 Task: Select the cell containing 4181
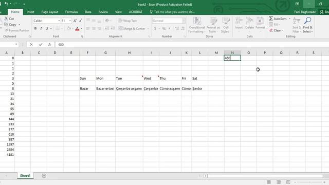(7, 155)
